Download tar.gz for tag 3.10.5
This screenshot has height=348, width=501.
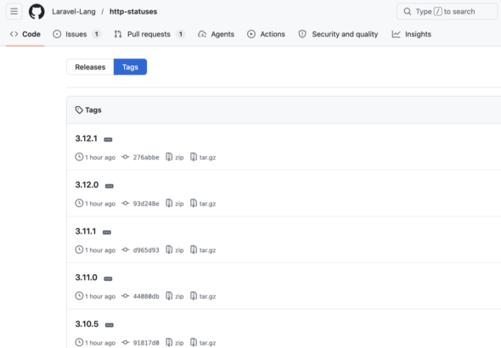203,343
